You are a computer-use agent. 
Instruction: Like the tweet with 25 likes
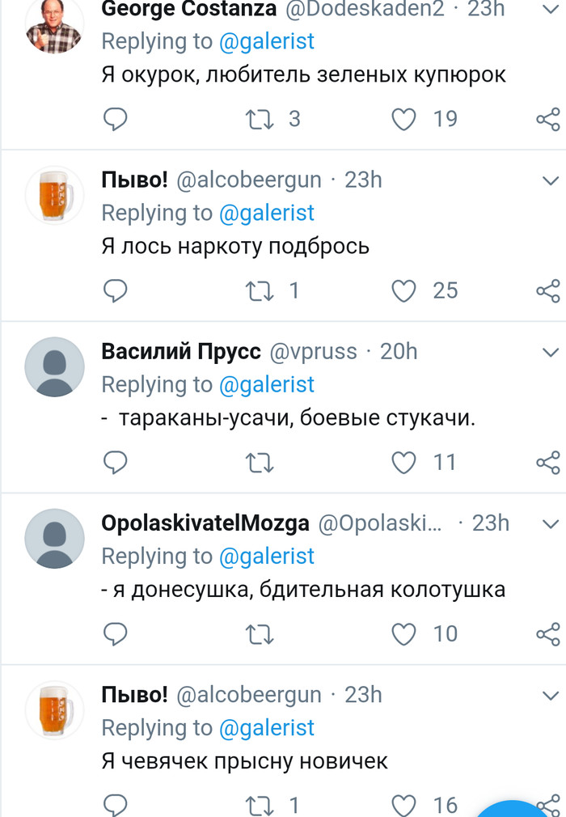pos(403,290)
